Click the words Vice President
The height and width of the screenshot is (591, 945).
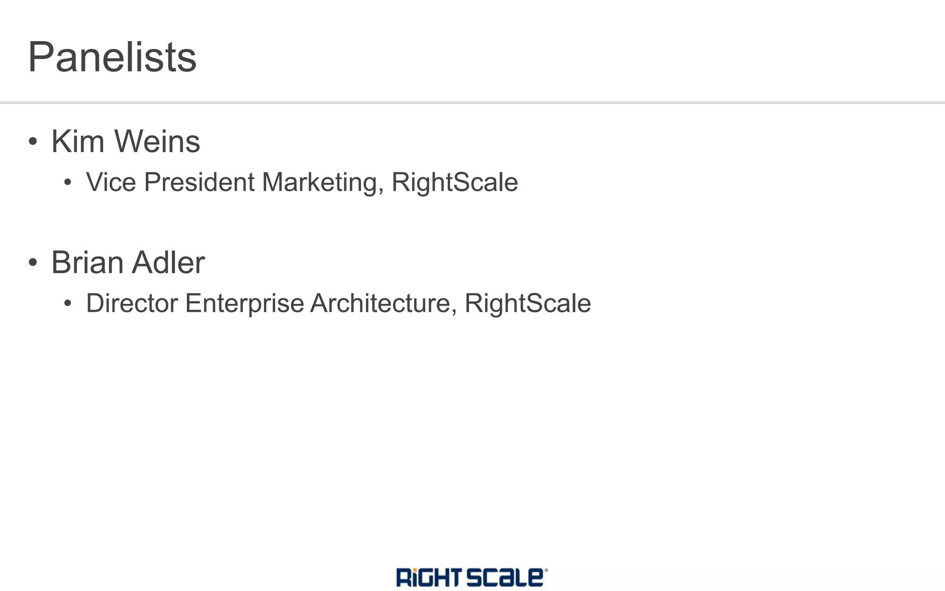[x=170, y=182]
